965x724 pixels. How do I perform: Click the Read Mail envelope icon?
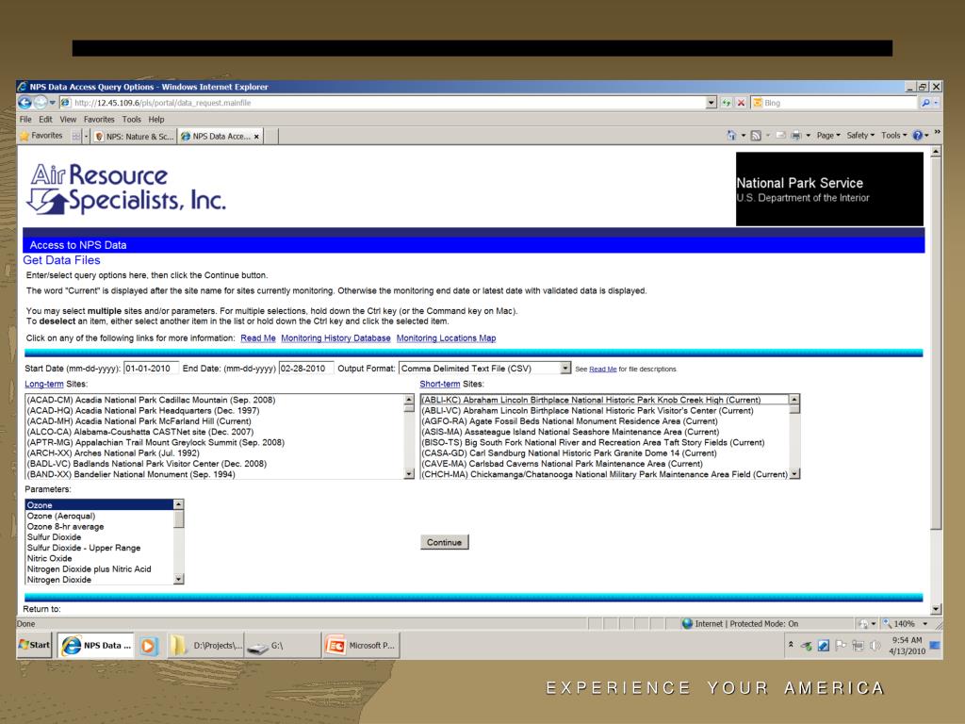coord(780,136)
